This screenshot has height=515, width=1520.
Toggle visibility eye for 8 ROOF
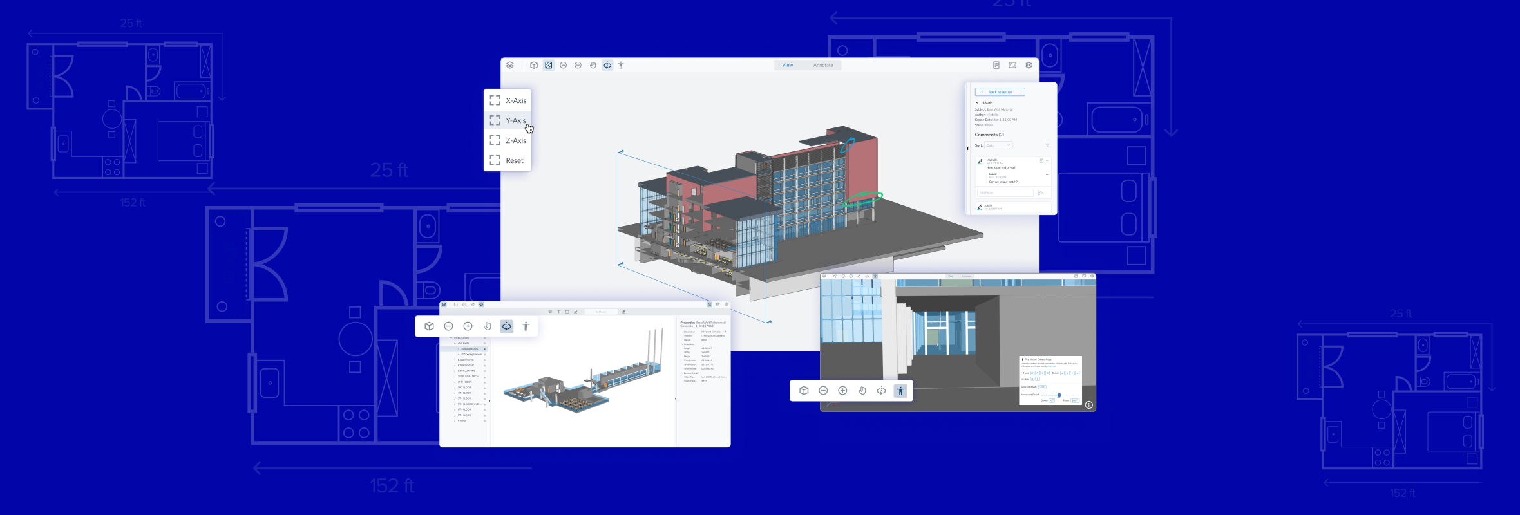(485, 421)
